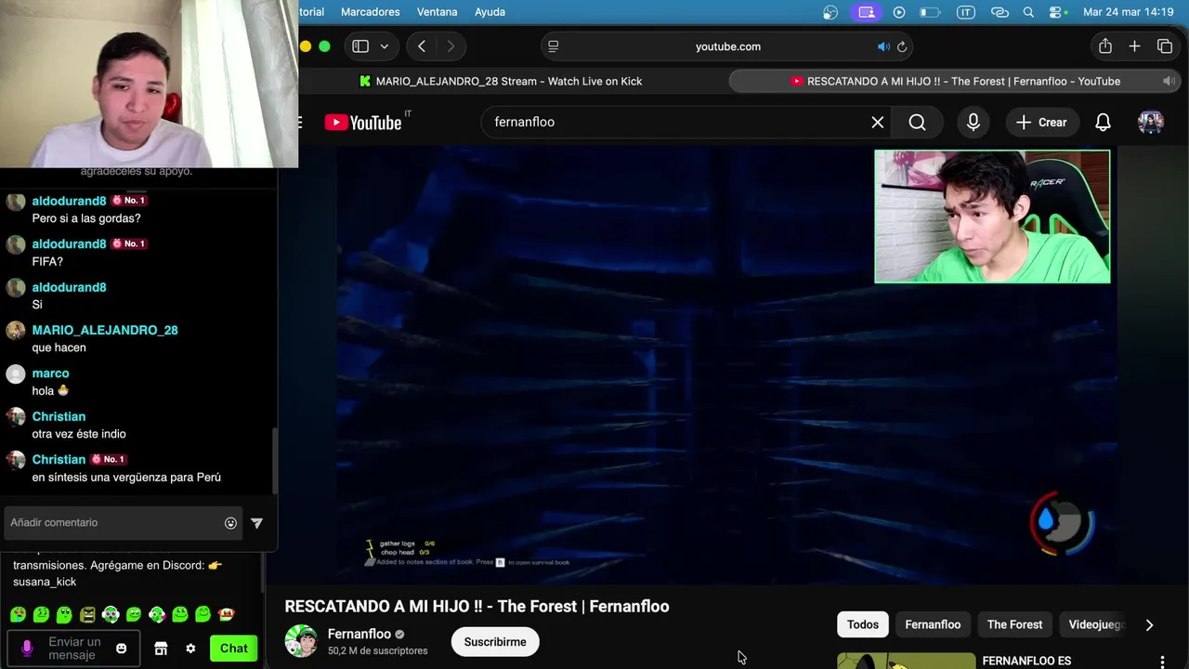Check the battery status icon
Screen dimensions: 1189x669
click(x=929, y=12)
